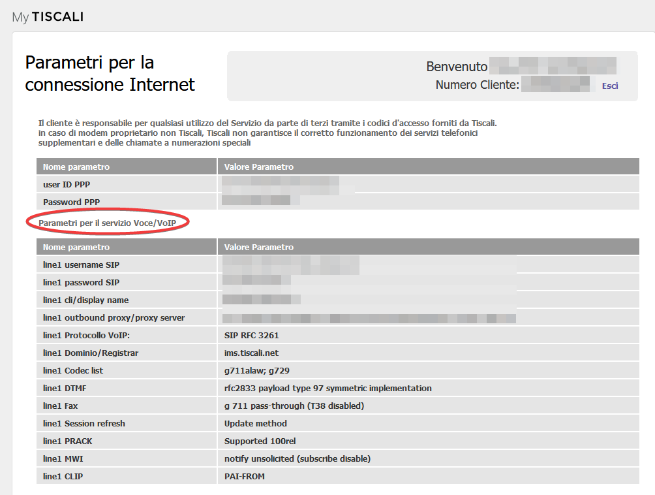Click the 'line1 MWI' label
The height and width of the screenshot is (495, 655).
click(x=63, y=458)
